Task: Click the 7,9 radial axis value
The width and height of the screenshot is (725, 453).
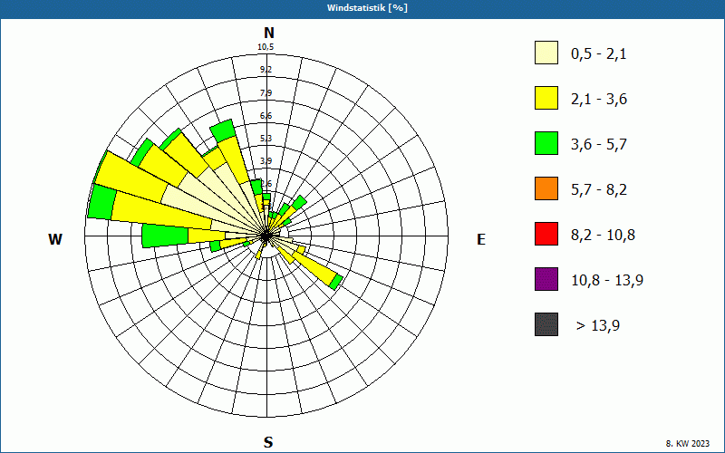Action: [266, 93]
